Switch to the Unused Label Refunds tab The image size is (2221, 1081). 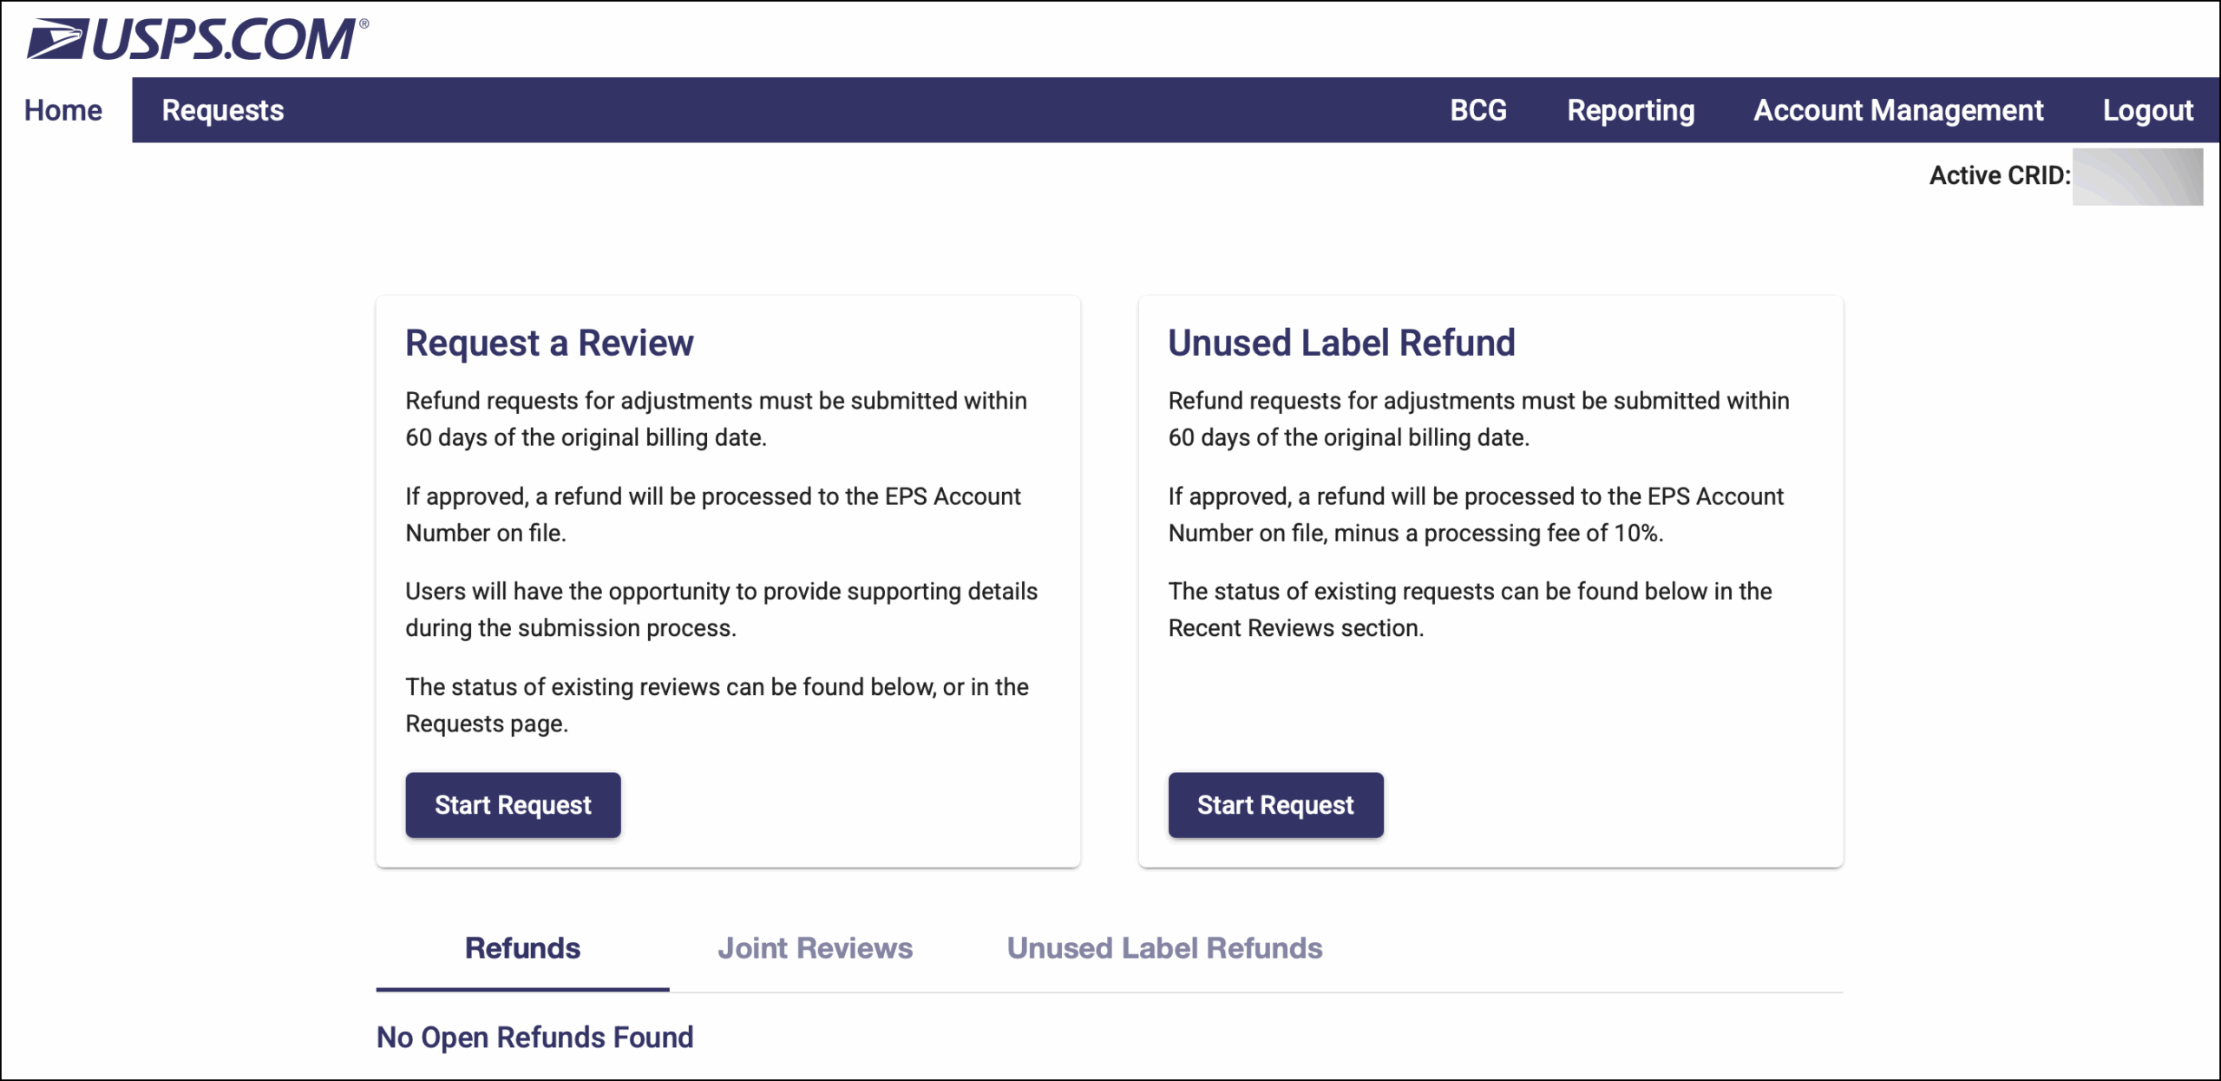[x=1163, y=948]
